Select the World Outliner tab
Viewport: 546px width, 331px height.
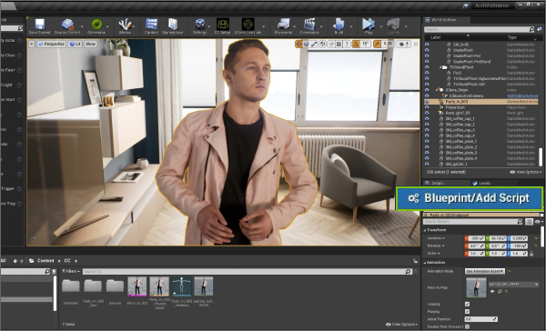tap(444, 20)
